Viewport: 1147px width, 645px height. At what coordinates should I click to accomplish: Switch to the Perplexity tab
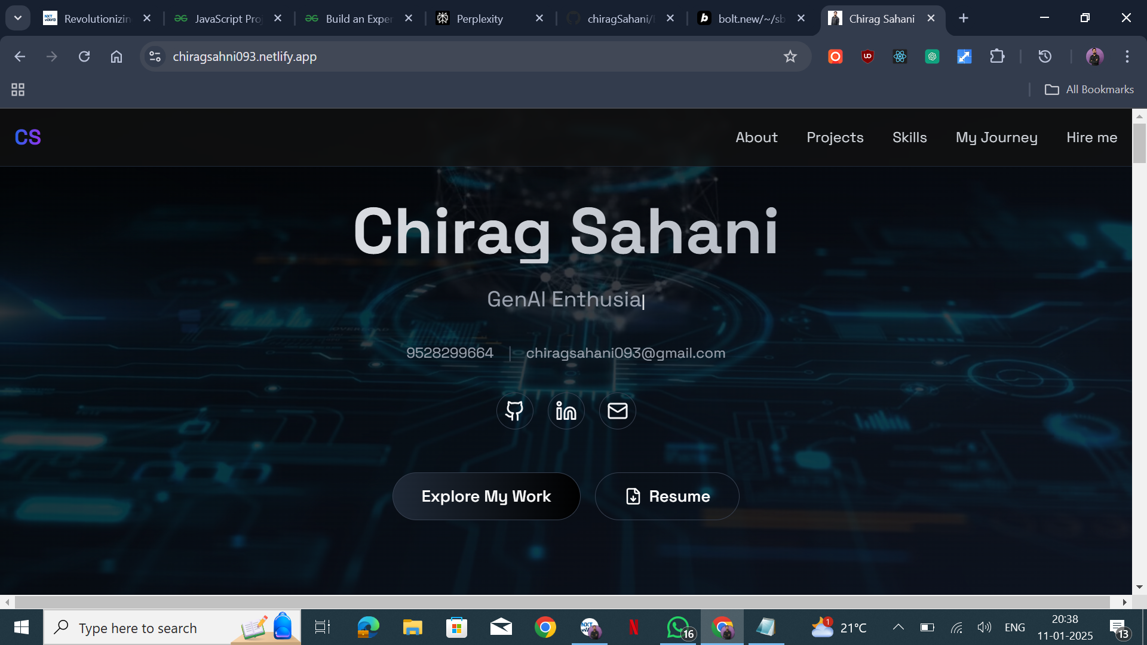pyautogui.click(x=478, y=19)
